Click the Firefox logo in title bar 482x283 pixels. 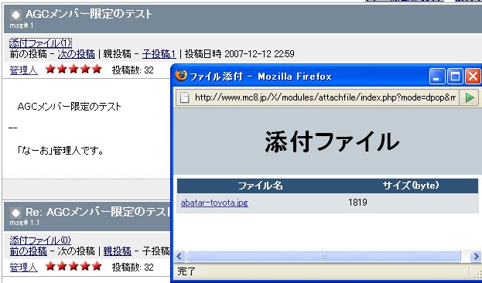click(181, 76)
